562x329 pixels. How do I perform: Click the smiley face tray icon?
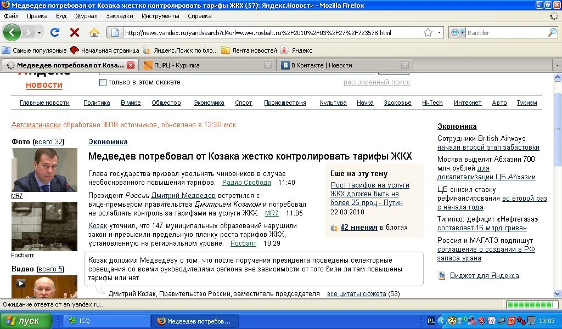pos(452,321)
